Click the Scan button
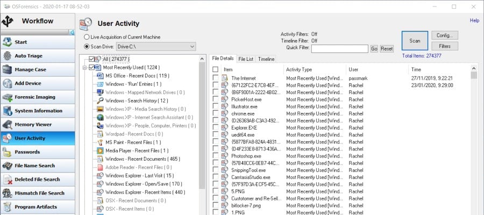 [x=415, y=41]
